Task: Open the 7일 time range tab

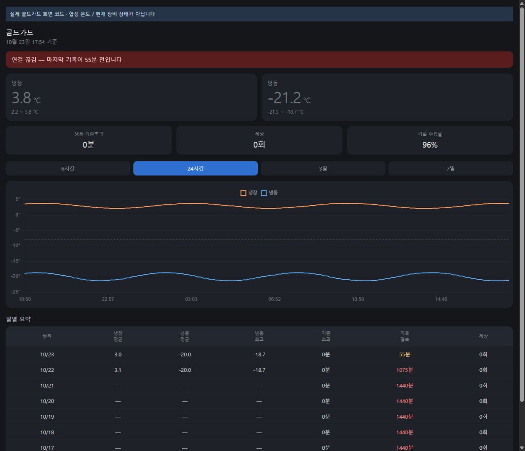Action: tap(451, 168)
